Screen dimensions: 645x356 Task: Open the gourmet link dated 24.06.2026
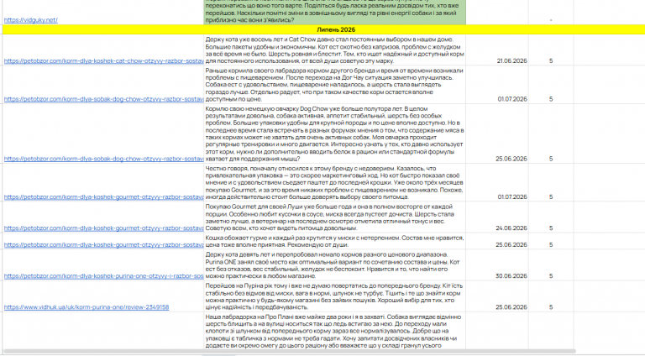coord(103,228)
